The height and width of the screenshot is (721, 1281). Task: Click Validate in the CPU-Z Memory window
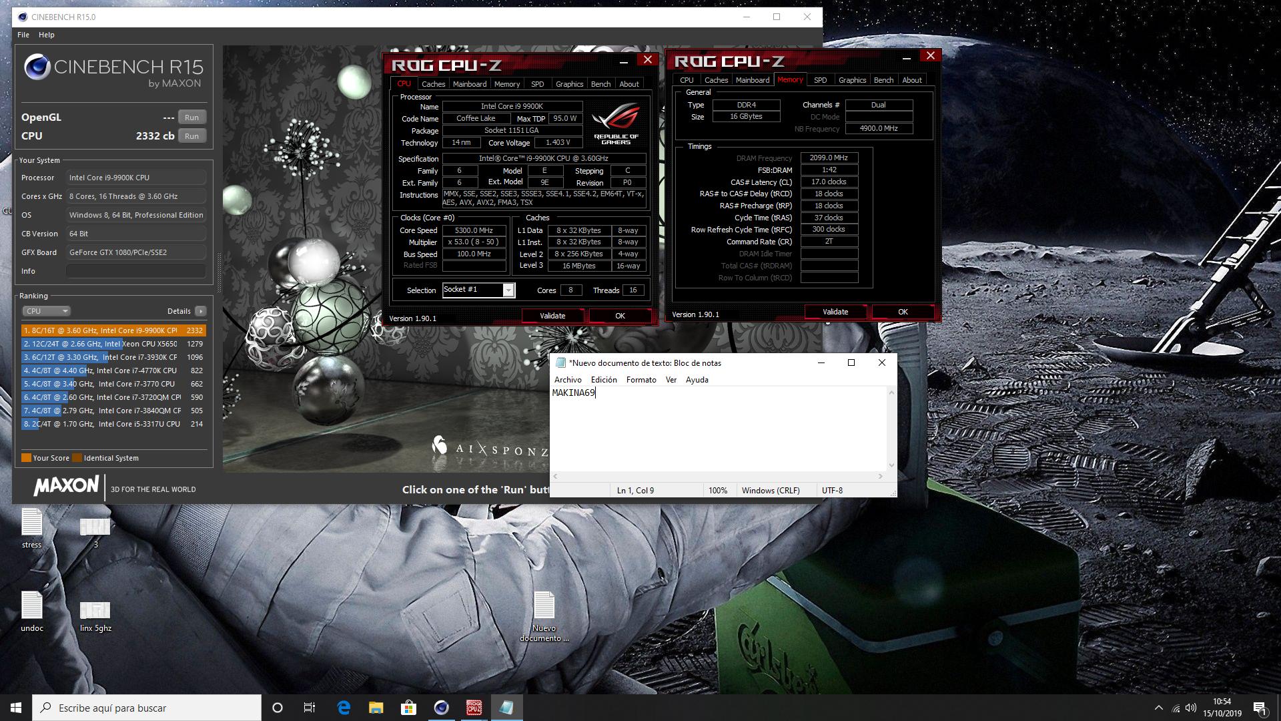pyautogui.click(x=835, y=312)
